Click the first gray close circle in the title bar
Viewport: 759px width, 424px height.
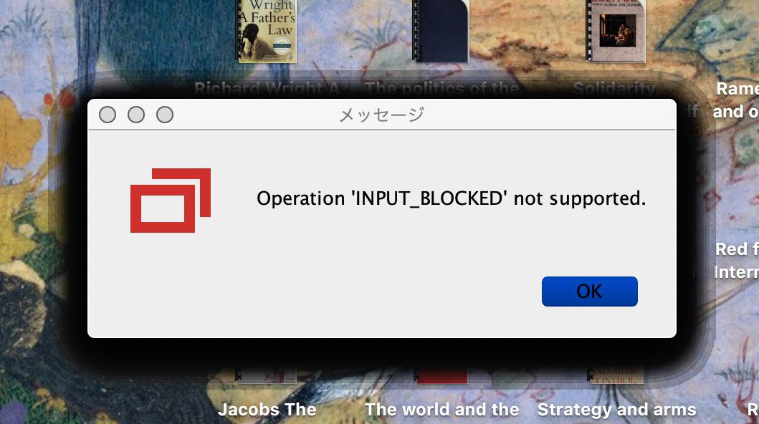pyautogui.click(x=108, y=115)
